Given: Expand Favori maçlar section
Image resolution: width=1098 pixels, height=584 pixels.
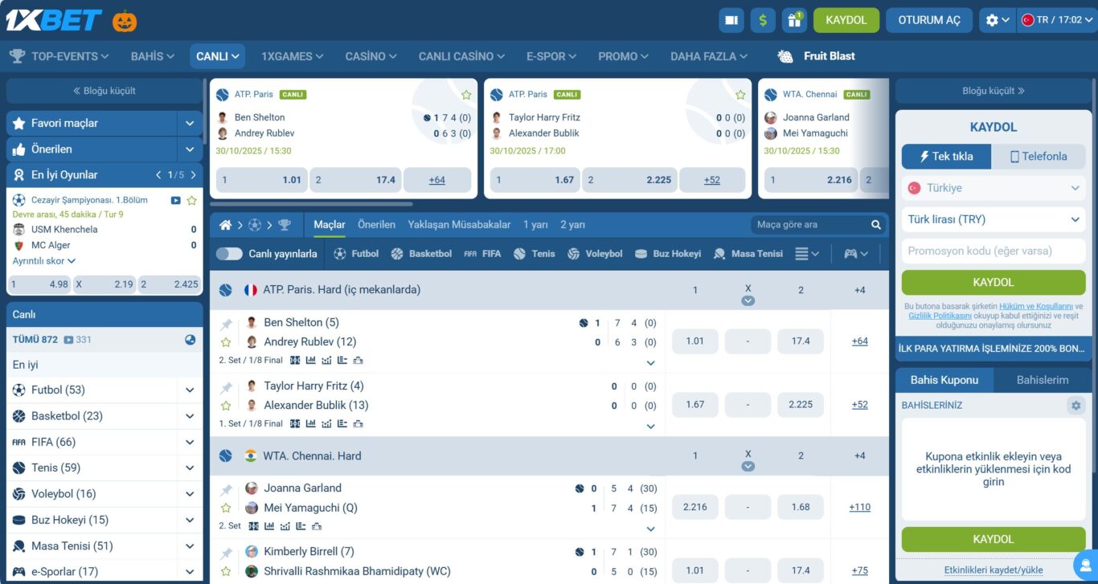Looking at the screenshot, I should coord(190,124).
